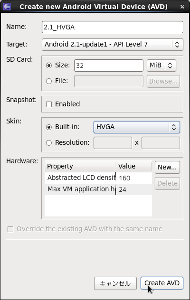This screenshot has width=190, height=300.
Task: Select the Resolution radio button
Action: pos(49,143)
